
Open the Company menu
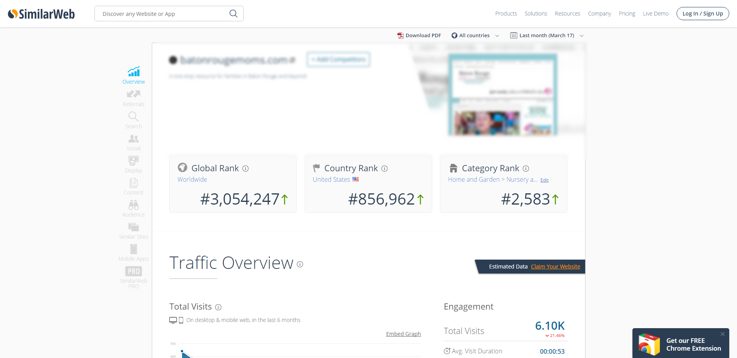pos(600,14)
